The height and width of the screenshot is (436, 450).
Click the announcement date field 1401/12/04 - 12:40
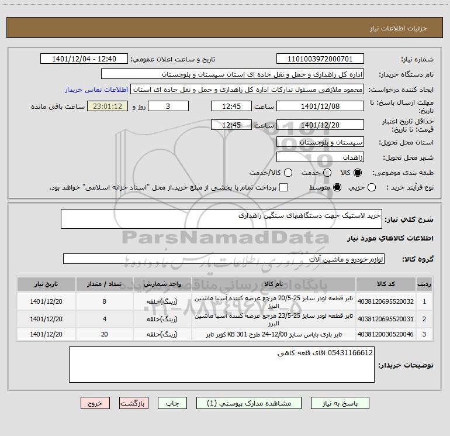pyautogui.click(x=84, y=59)
